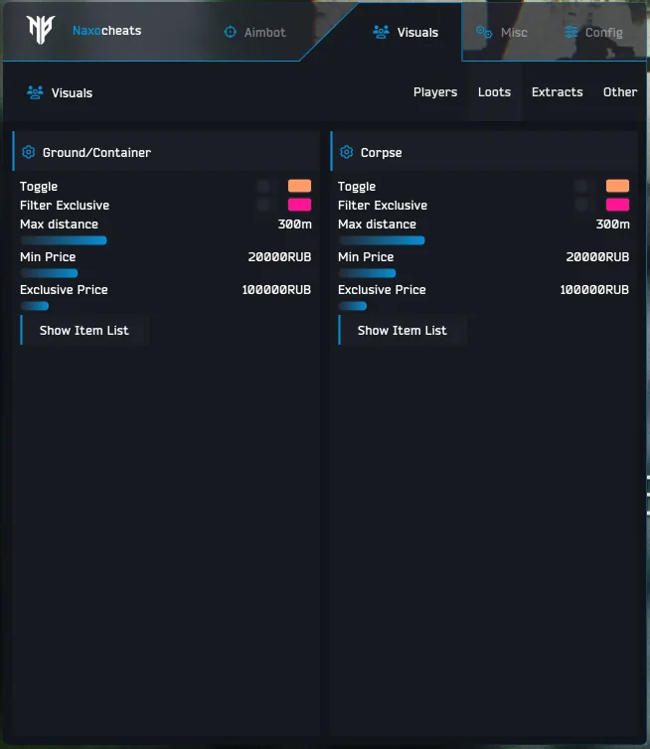Screen dimensions: 650x749
Task: Pick Ground/Container Filter Exclusive pink swatch
Action: 300,205
